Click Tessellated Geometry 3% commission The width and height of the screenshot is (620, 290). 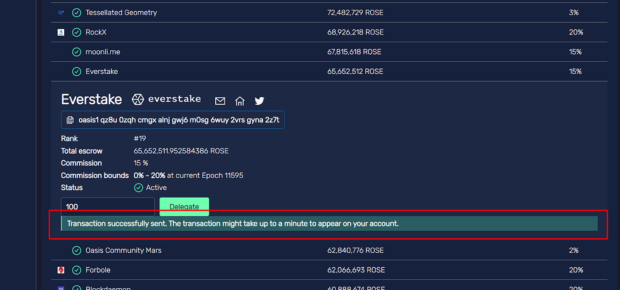coord(573,13)
